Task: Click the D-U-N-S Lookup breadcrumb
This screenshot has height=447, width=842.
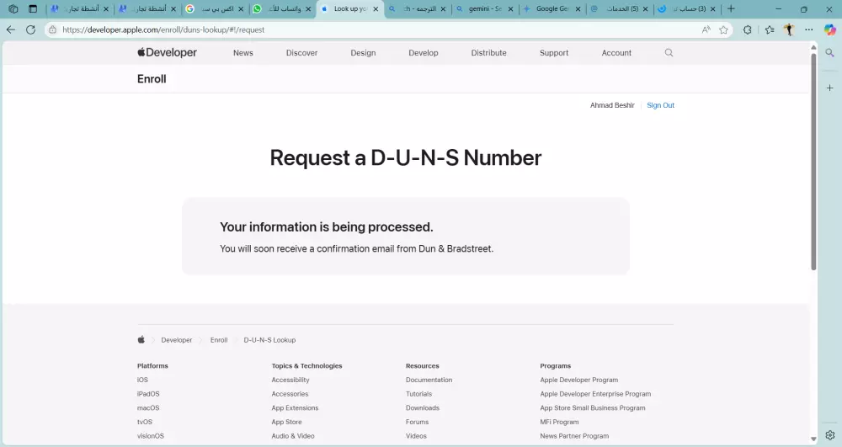Action: [x=269, y=340]
